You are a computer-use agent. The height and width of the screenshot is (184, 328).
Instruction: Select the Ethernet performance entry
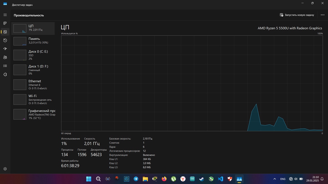(33, 85)
